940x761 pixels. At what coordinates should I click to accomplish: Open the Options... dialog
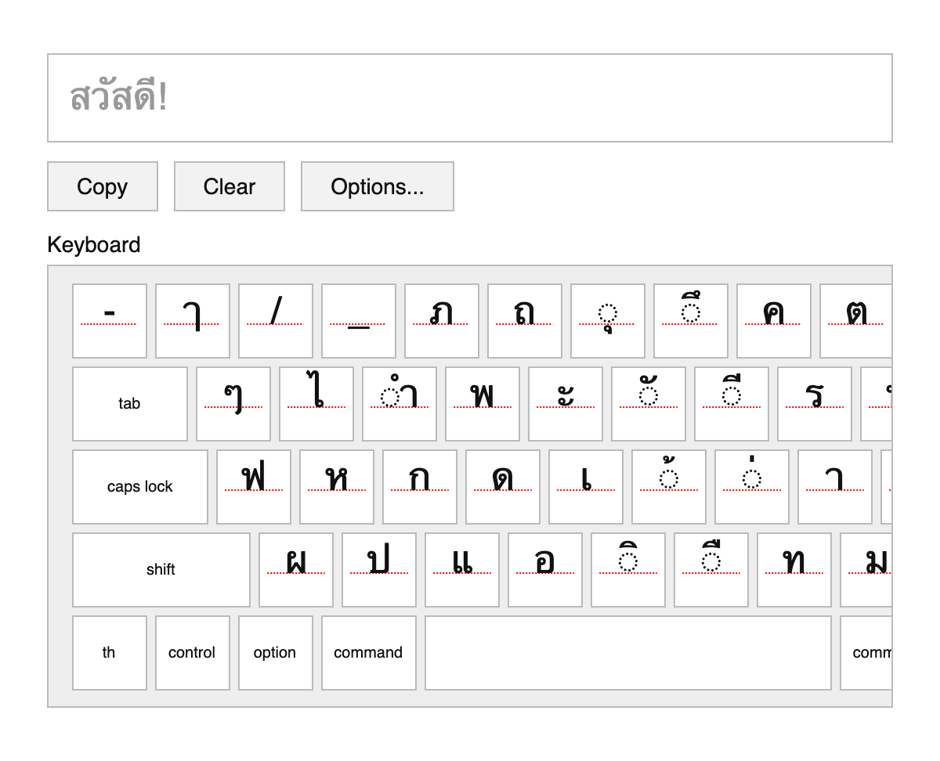coord(377,186)
